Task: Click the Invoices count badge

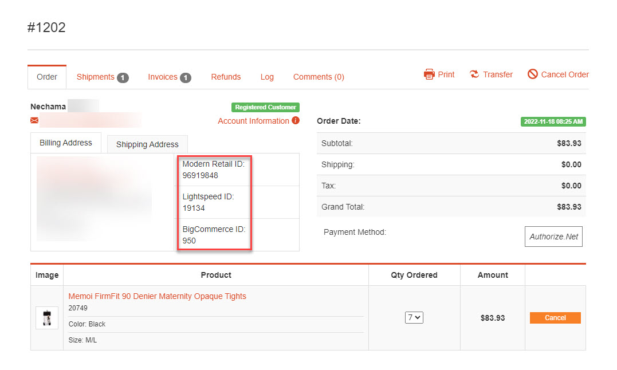Action: coord(186,77)
